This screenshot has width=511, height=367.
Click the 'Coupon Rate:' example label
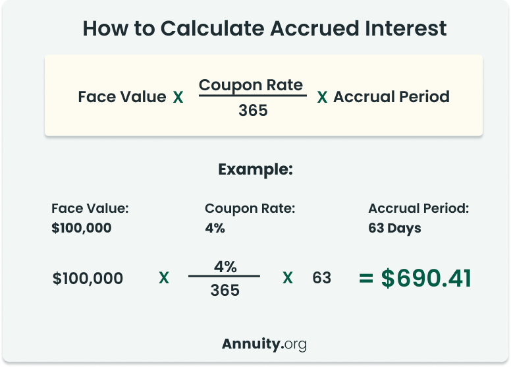point(250,208)
